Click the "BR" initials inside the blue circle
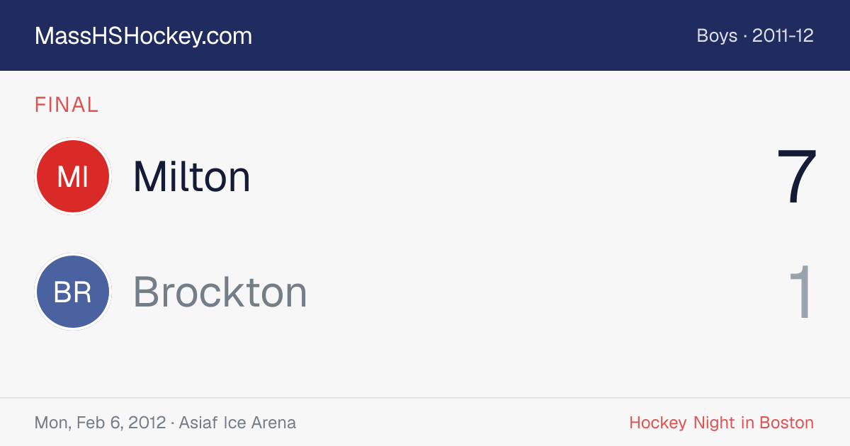Screen dimensions: 850x446 tap(73, 292)
